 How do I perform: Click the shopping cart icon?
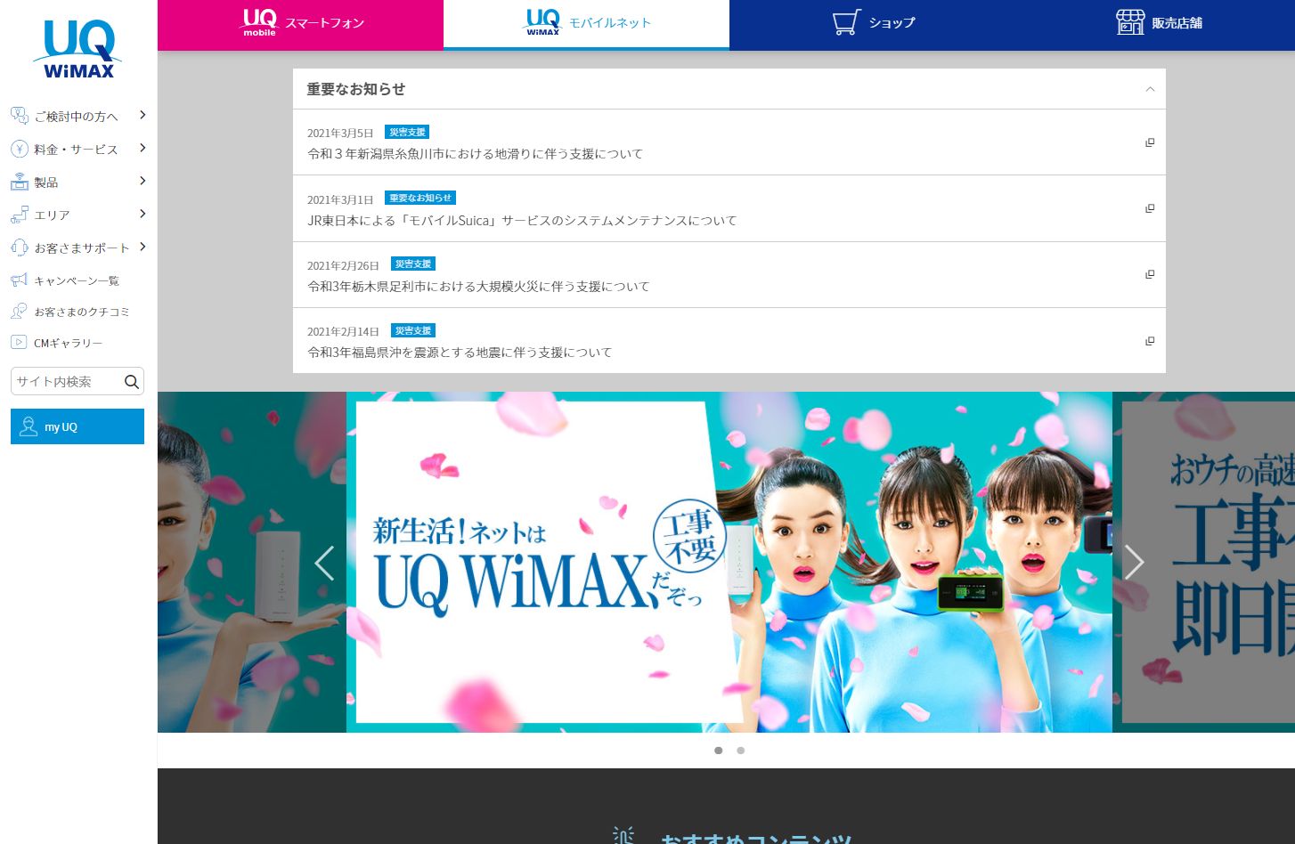846,22
